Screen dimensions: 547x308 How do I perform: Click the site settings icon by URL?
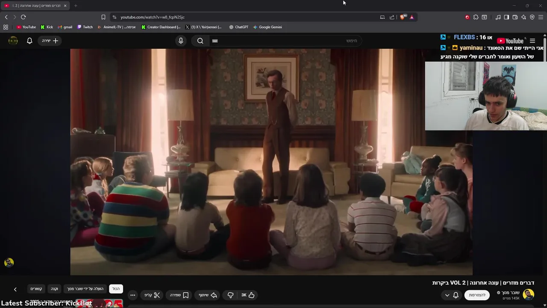point(114,17)
